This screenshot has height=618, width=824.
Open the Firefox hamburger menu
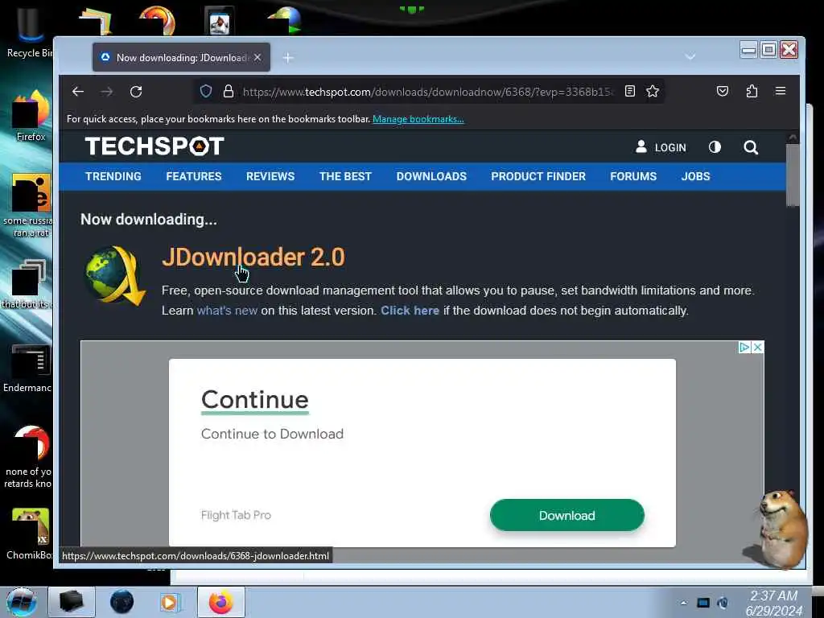coord(781,91)
